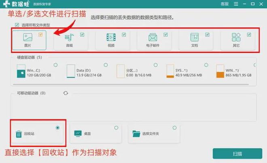Click the Win (C:) drive icon
Image resolution: width=267 pixels, height=163 pixels.
21,71
